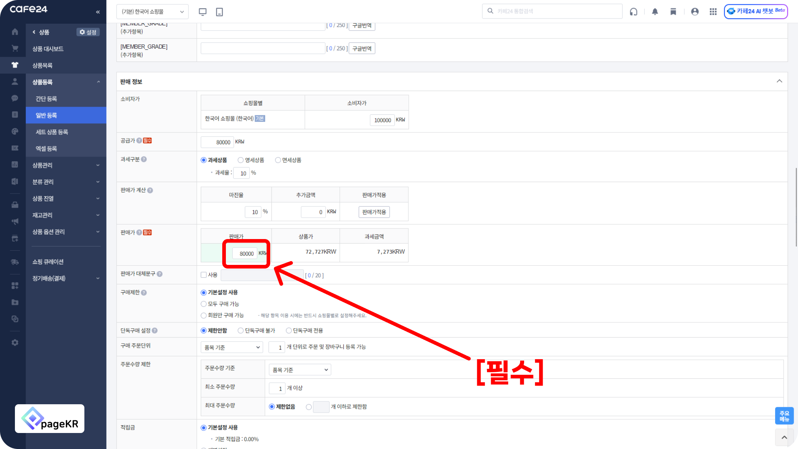798x449 pixels.
Task: Select the 단독구매 불가 radio option
Action: point(240,330)
